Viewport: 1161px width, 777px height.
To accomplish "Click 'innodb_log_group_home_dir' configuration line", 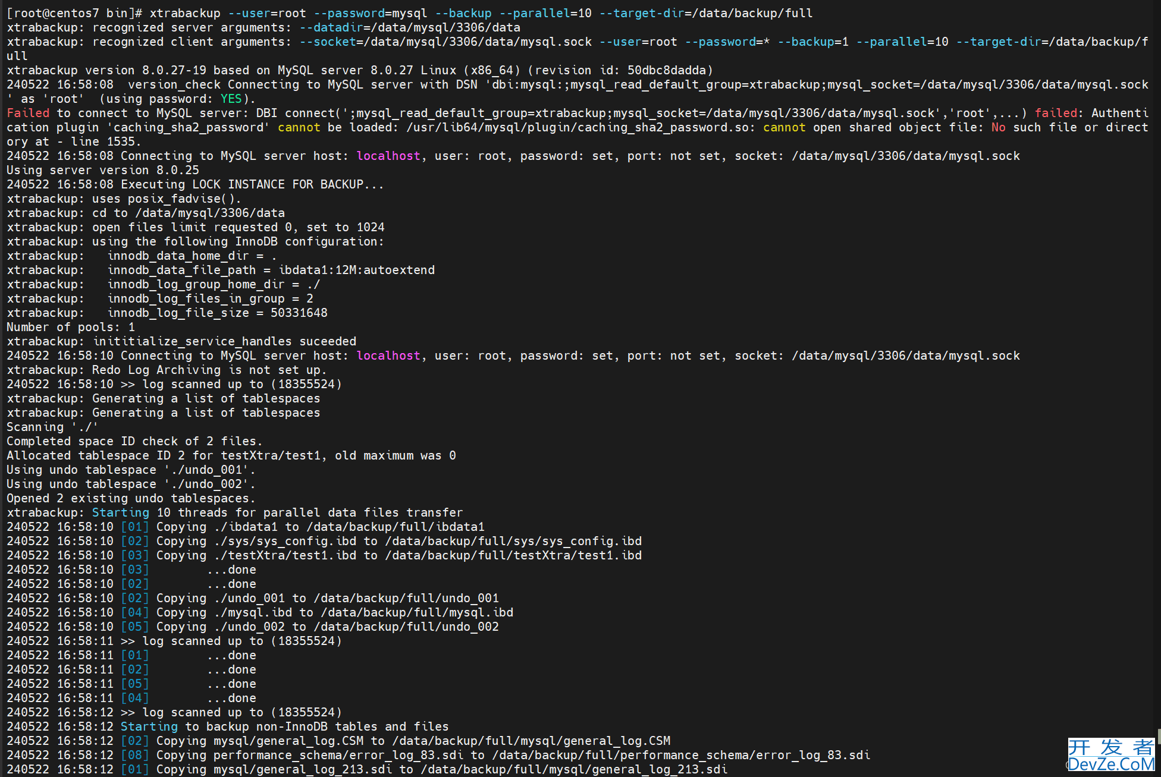I will pos(164,284).
